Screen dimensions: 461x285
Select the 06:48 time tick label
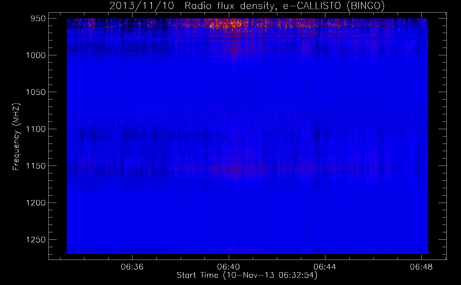pos(421,267)
